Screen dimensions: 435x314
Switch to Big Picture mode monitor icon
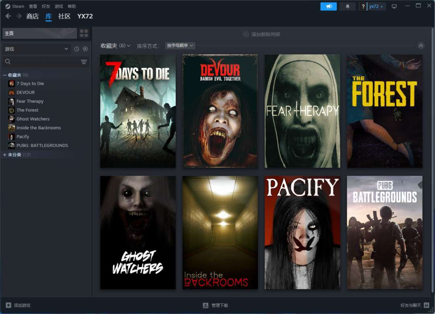(394, 6)
